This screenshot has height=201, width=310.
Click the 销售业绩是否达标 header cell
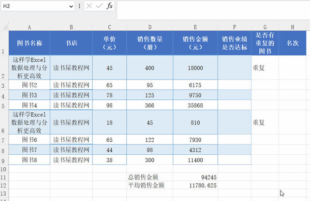pos(234,43)
